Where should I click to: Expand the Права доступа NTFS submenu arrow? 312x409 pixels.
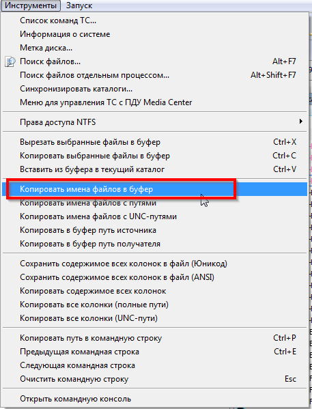(301, 122)
